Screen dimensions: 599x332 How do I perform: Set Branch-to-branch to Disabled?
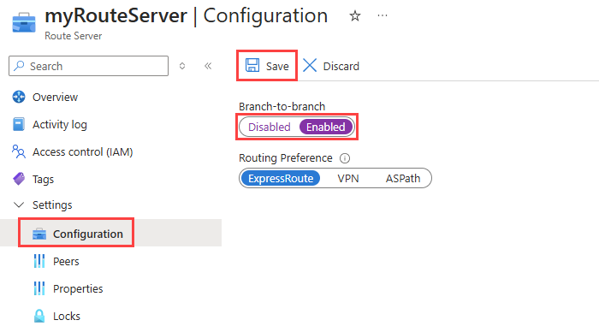click(x=269, y=127)
